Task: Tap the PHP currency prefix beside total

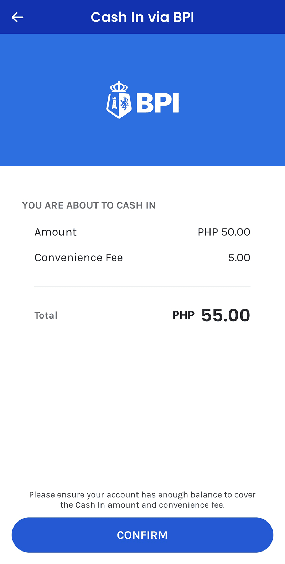Action: [183, 315]
